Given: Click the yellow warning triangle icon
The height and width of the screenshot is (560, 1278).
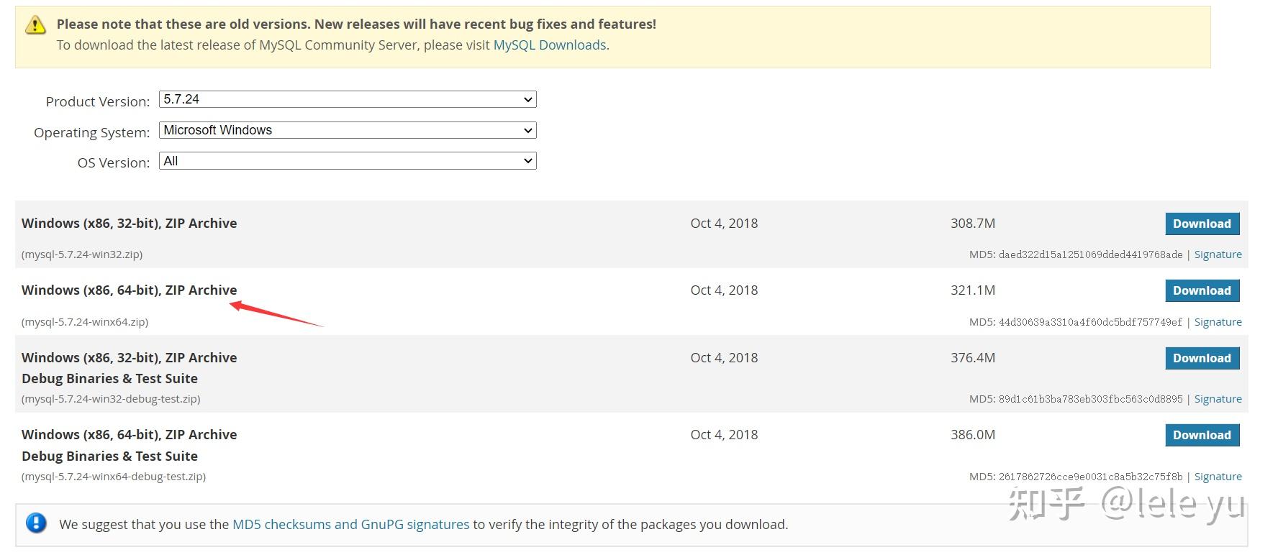Looking at the screenshot, I should coord(35,26).
